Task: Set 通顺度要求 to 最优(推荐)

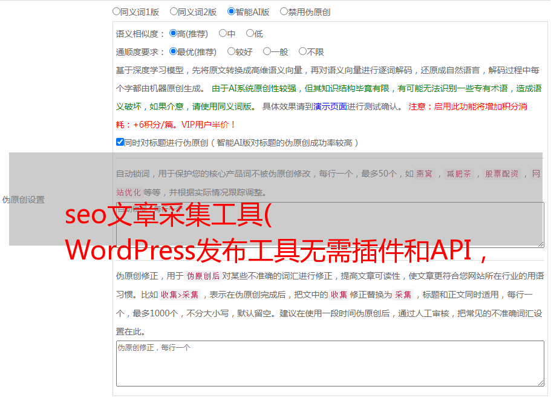Action: [173, 51]
